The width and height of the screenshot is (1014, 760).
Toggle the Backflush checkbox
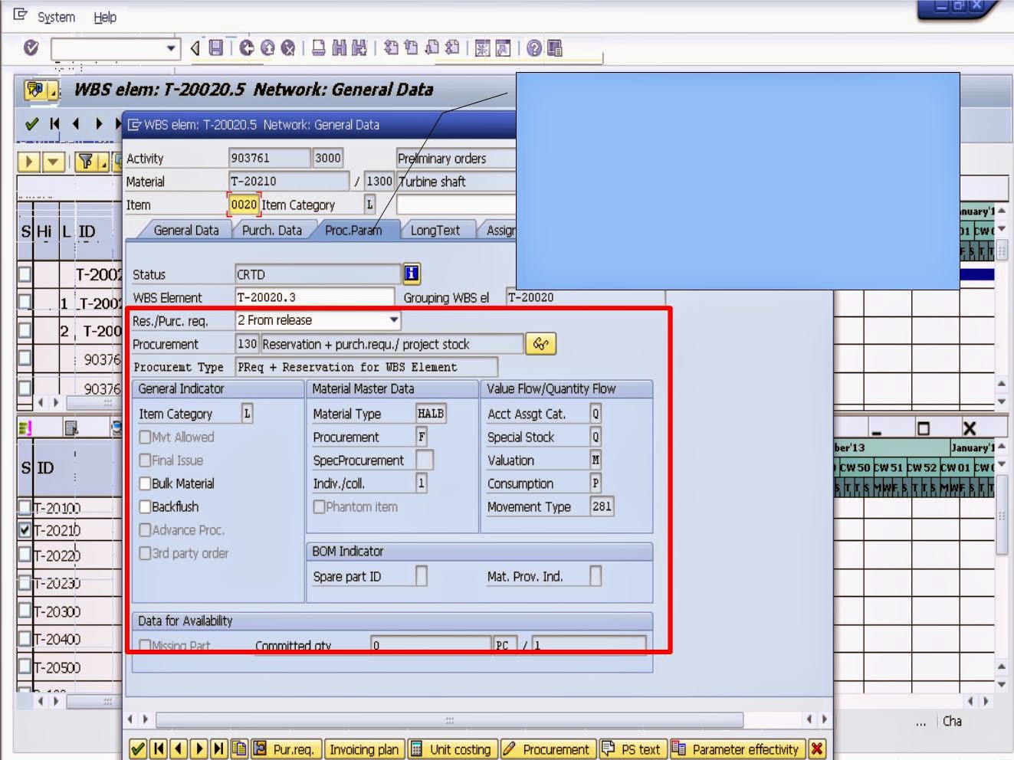pyautogui.click(x=146, y=506)
